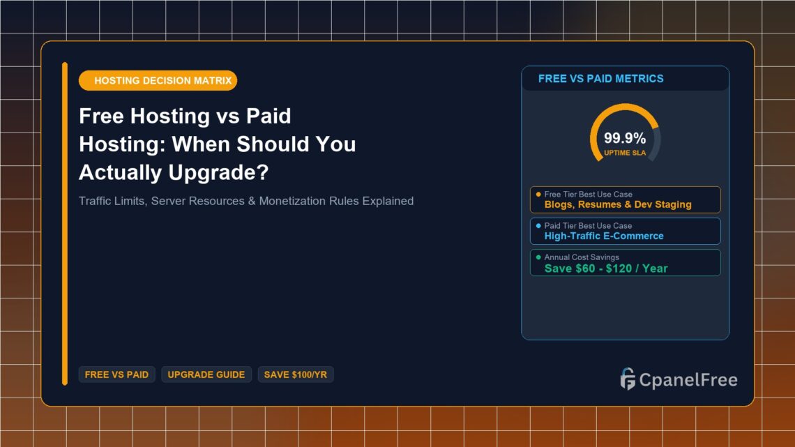Viewport: 795px width, 447px height.
Task: Click the Annual Cost Savings card
Action: [625, 262]
